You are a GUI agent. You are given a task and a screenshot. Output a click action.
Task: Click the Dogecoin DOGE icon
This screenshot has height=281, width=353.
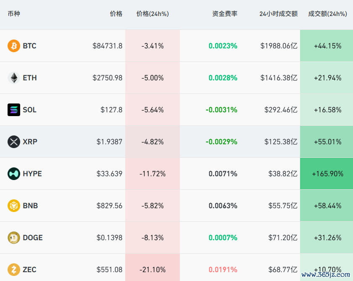pyautogui.click(x=14, y=238)
